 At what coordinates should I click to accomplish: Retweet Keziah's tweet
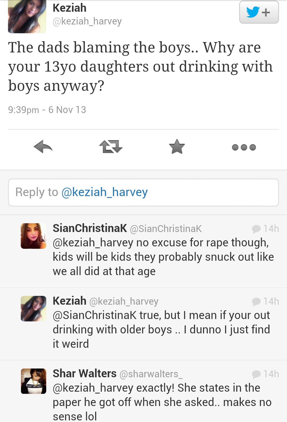[x=111, y=147]
